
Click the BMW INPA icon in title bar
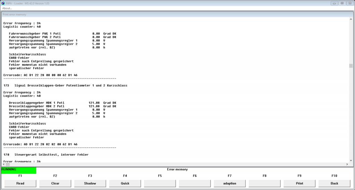[x=3, y=3]
